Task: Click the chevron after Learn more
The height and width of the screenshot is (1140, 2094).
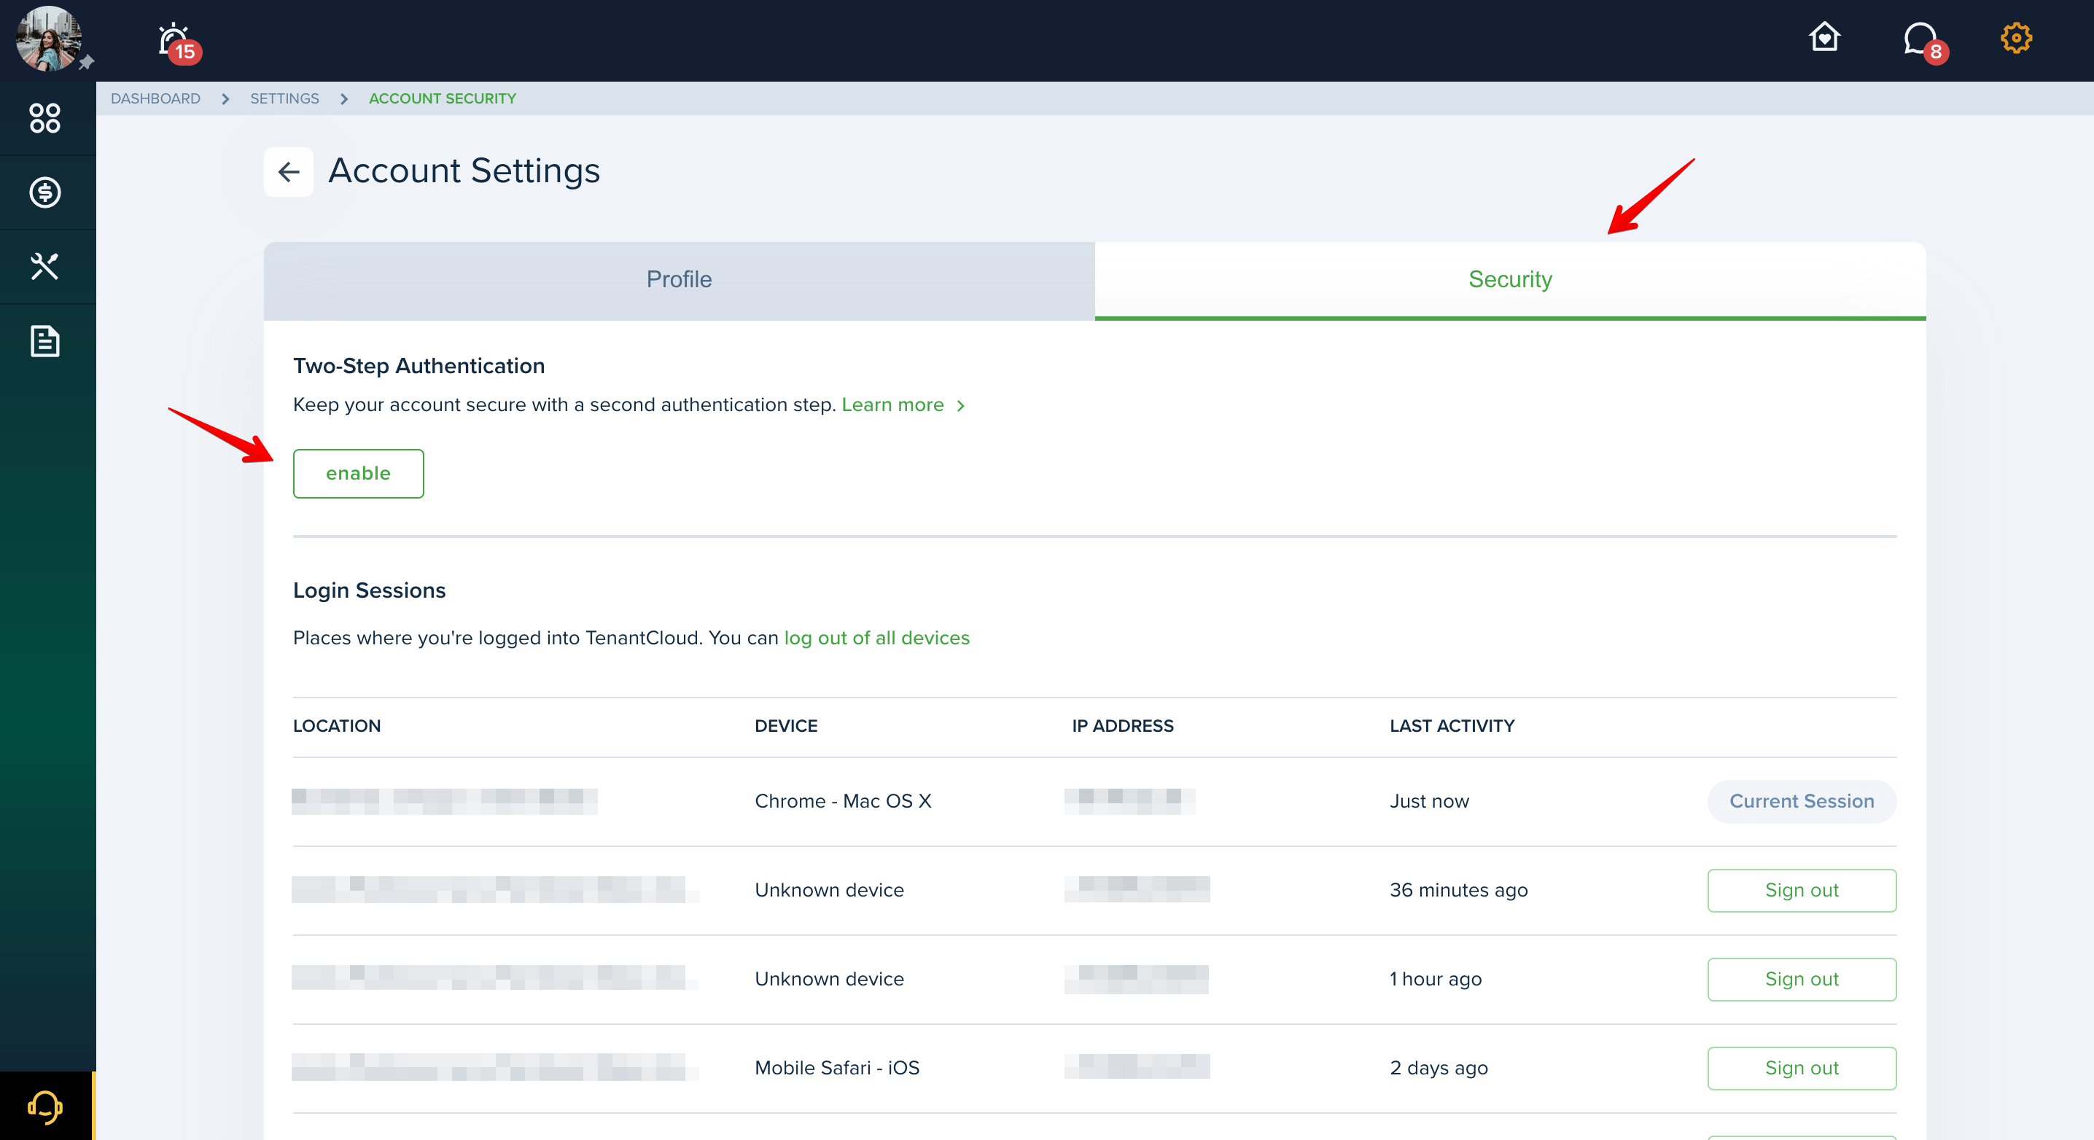Action: [x=961, y=405]
